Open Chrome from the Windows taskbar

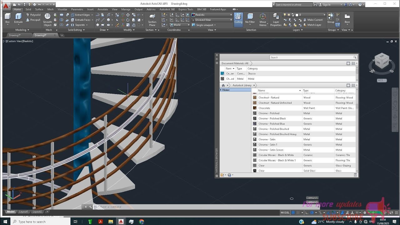(x=141, y=222)
